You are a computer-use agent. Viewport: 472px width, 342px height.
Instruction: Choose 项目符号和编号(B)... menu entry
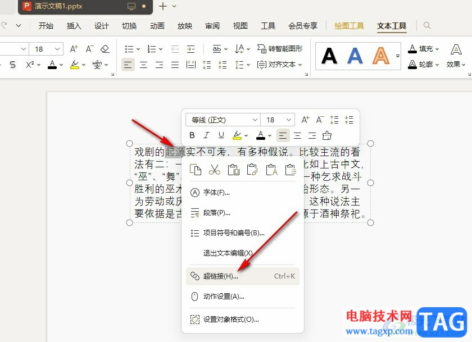[x=243, y=233]
